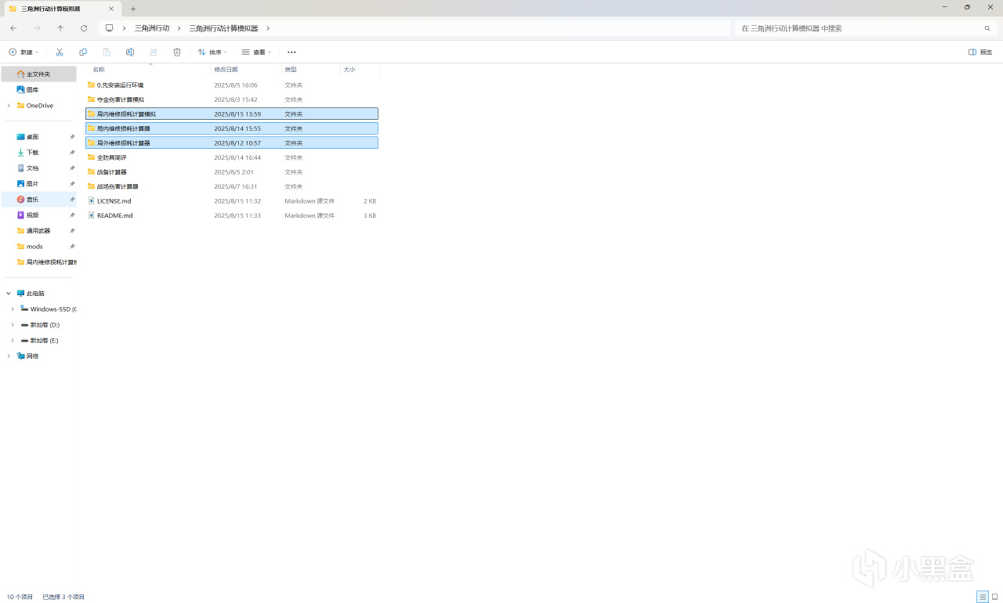The width and height of the screenshot is (1003, 603).
Task: Click the Paste clipboard icon
Action: pyautogui.click(x=107, y=52)
